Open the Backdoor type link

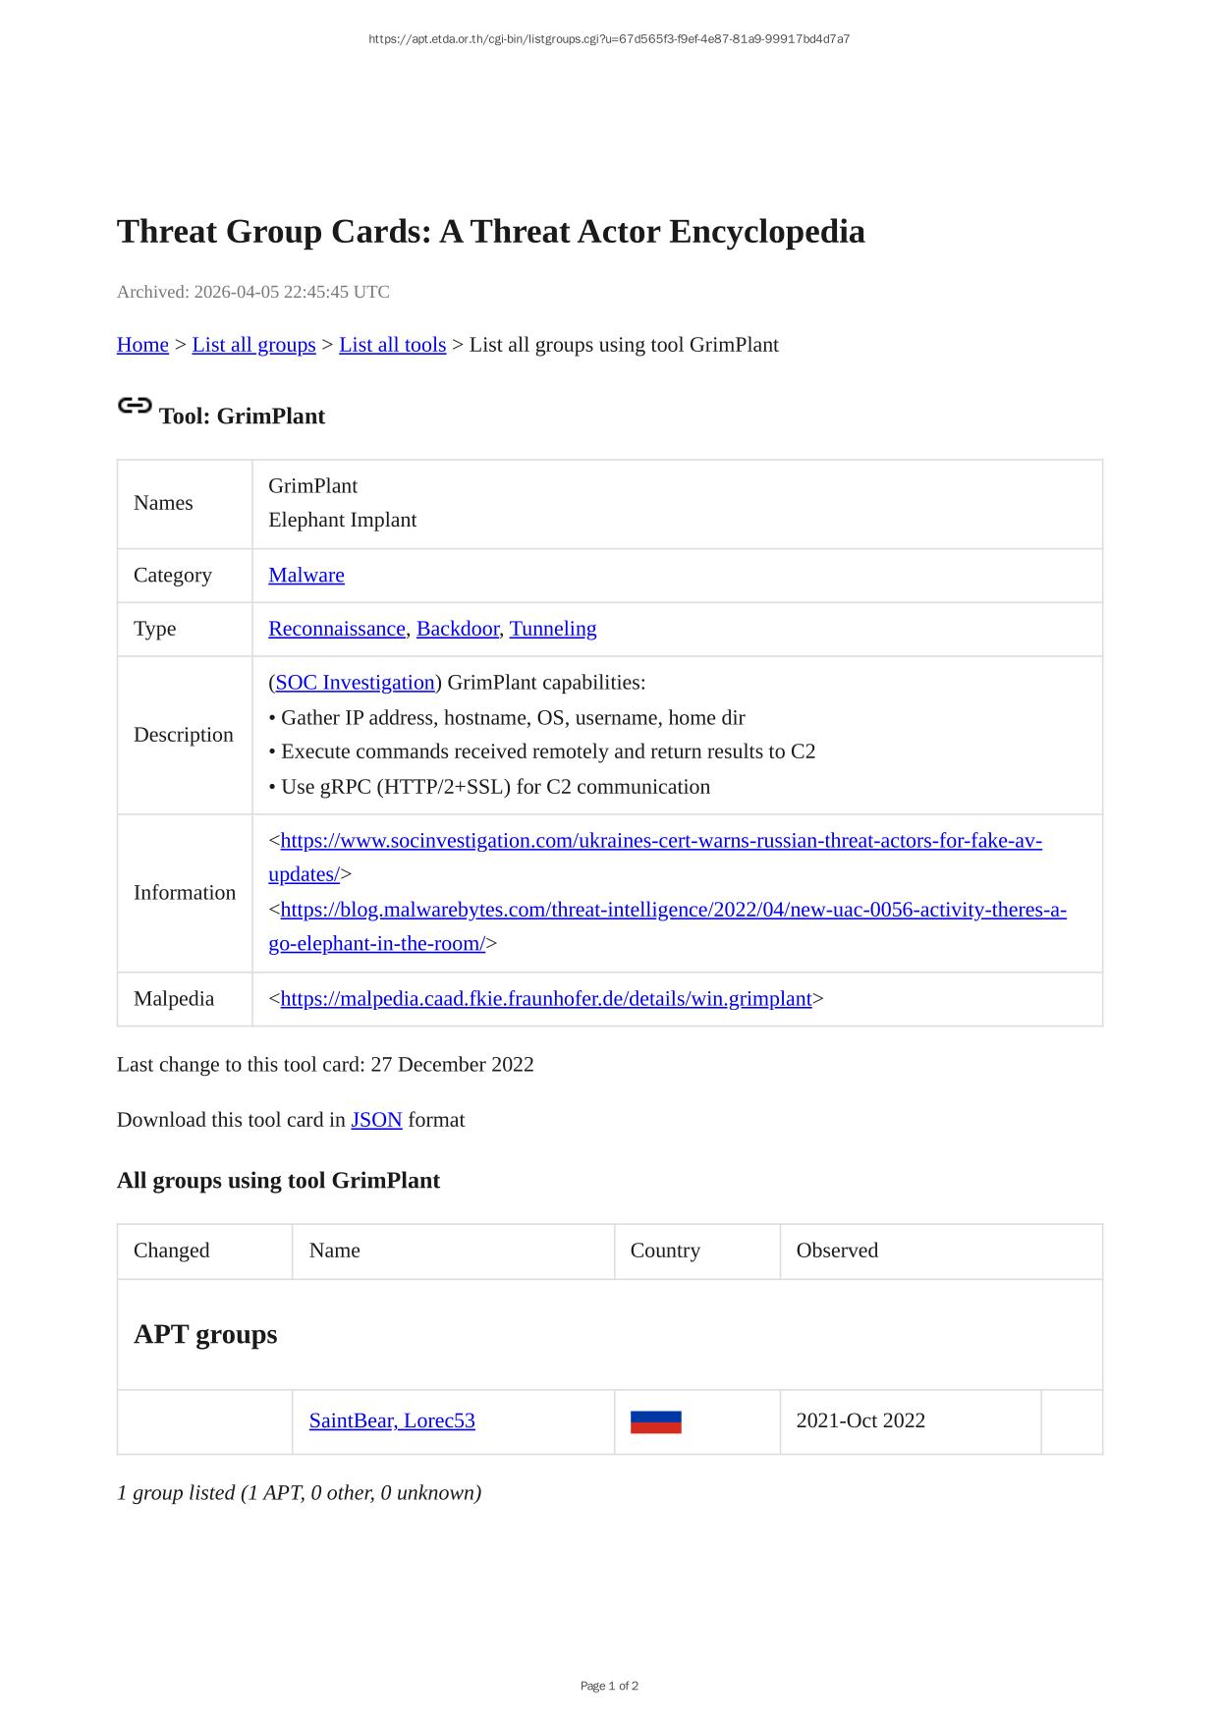457,629
